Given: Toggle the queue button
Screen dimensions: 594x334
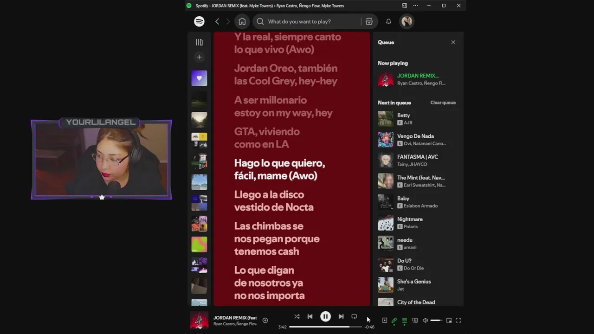Looking at the screenshot, I should [x=404, y=320].
